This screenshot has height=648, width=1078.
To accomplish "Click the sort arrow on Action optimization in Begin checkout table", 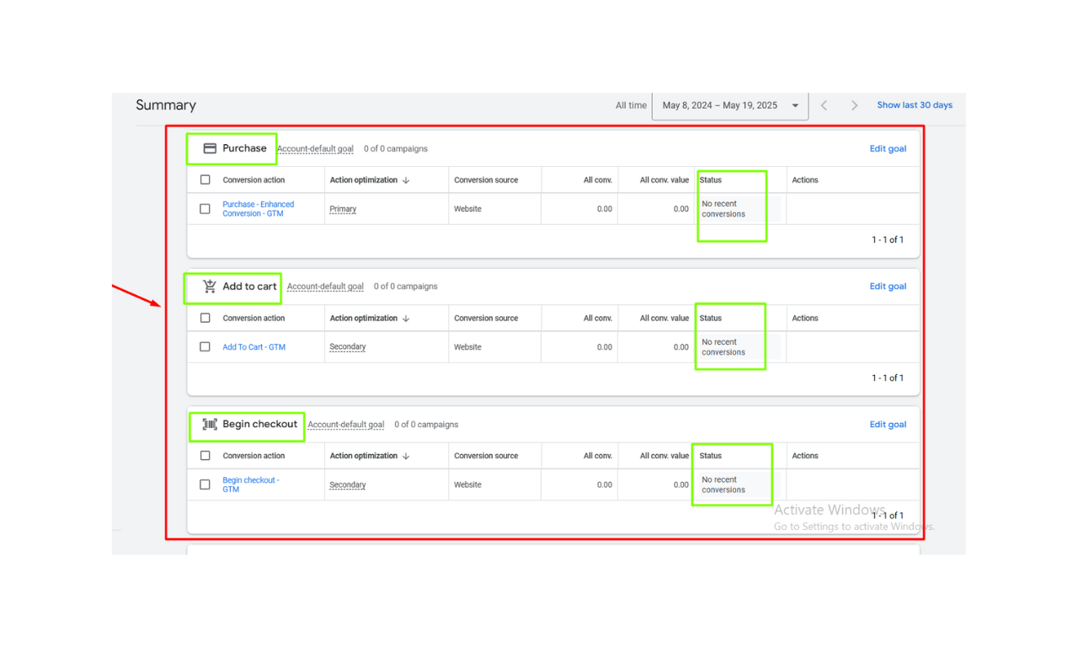I will click(x=408, y=456).
